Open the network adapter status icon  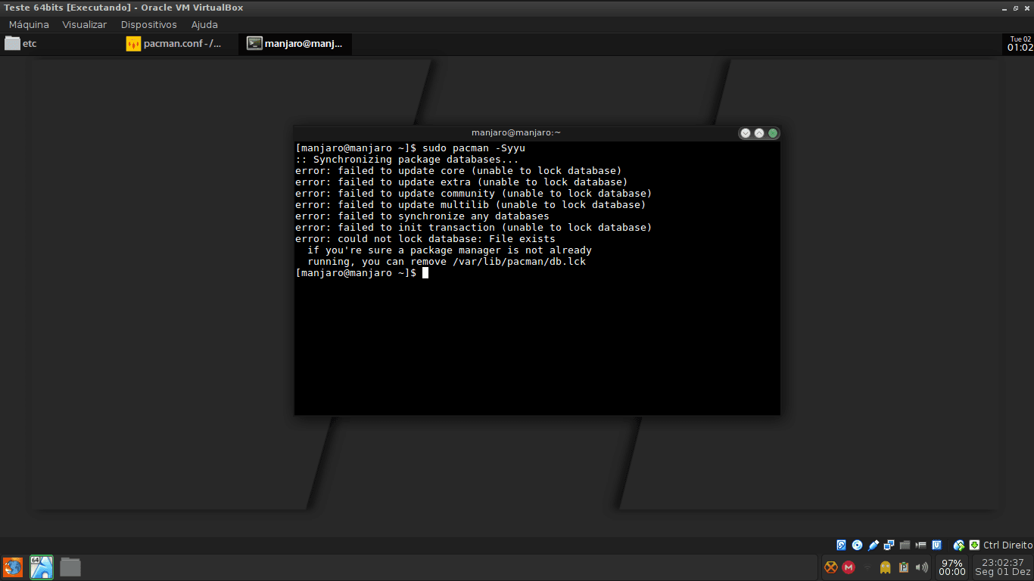(x=889, y=545)
